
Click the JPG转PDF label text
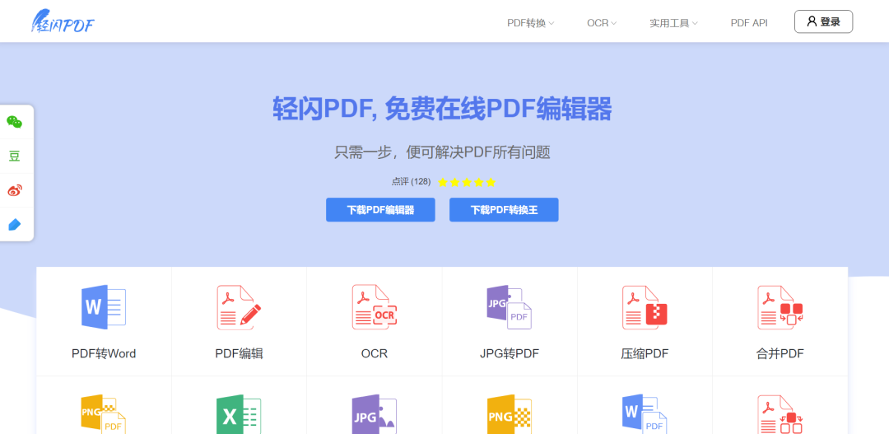[x=510, y=354]
